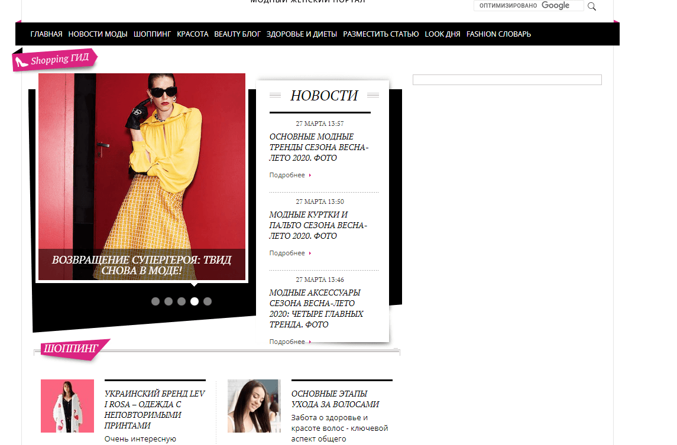Select the second slider dot
677x445 pixels.
(169, 301)
